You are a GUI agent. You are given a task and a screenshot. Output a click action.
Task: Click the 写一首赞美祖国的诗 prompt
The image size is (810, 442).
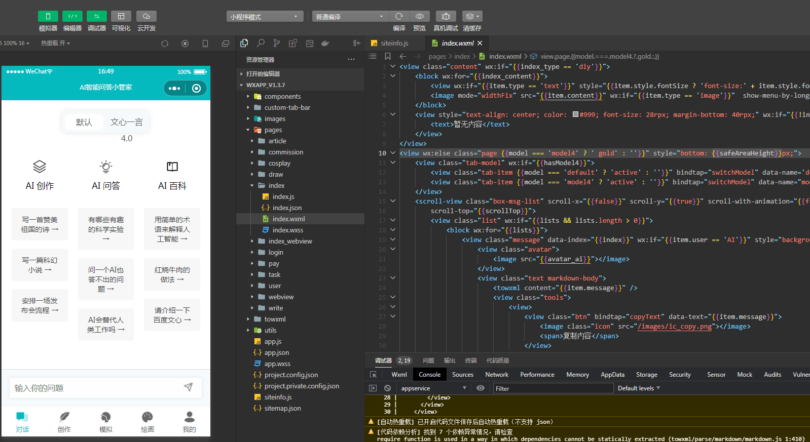pyautogui.click(x=40, y=224)
